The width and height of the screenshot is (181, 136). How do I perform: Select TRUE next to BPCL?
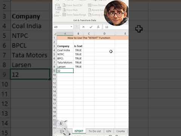pos(78,59)
